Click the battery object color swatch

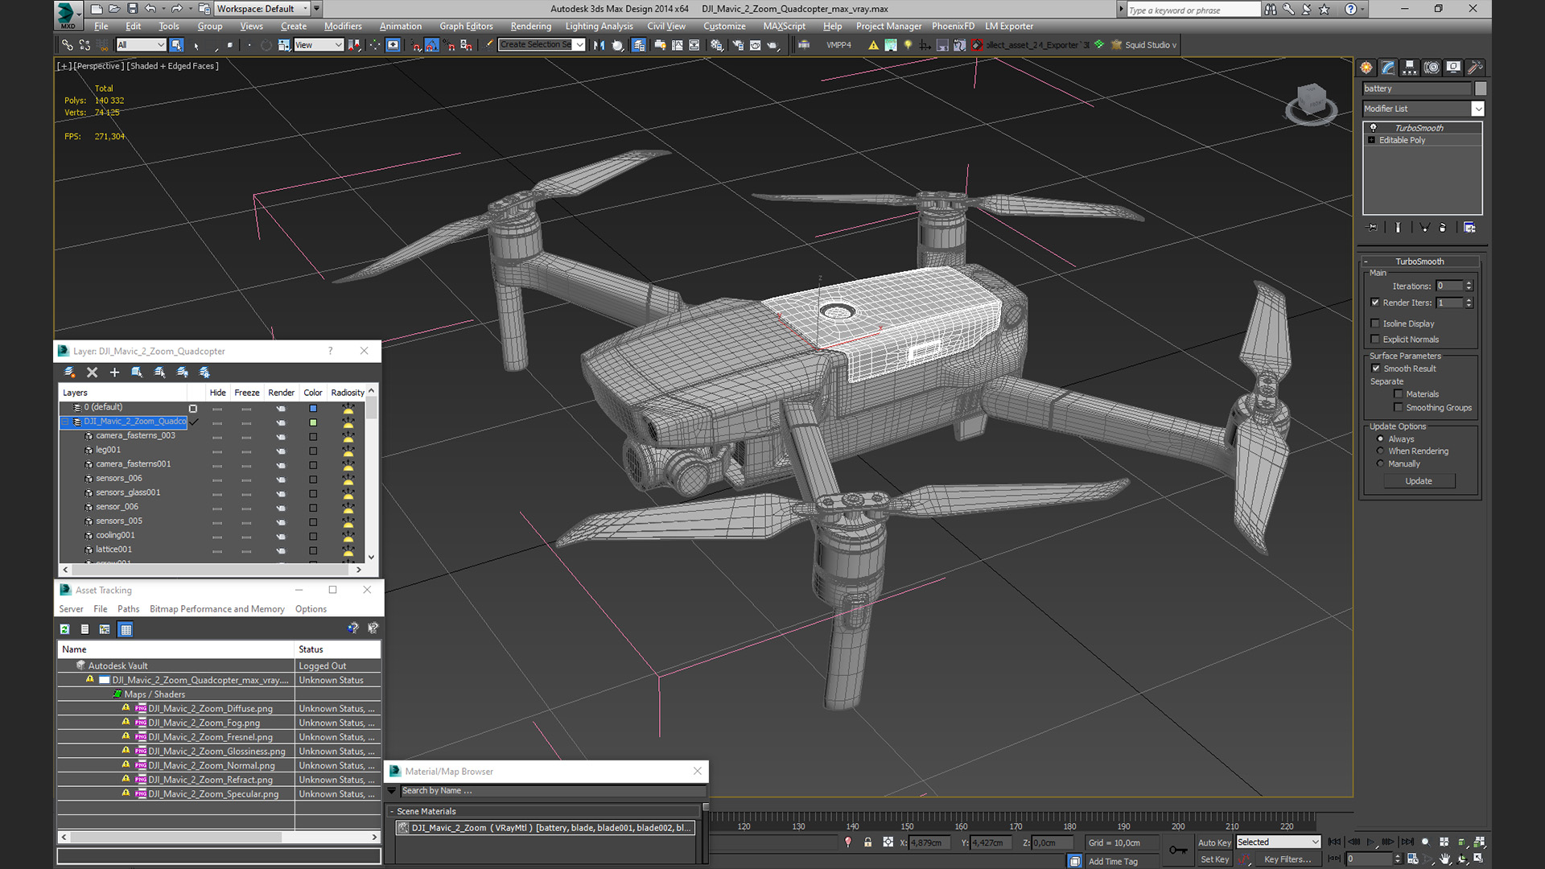tap(1481, 89)
